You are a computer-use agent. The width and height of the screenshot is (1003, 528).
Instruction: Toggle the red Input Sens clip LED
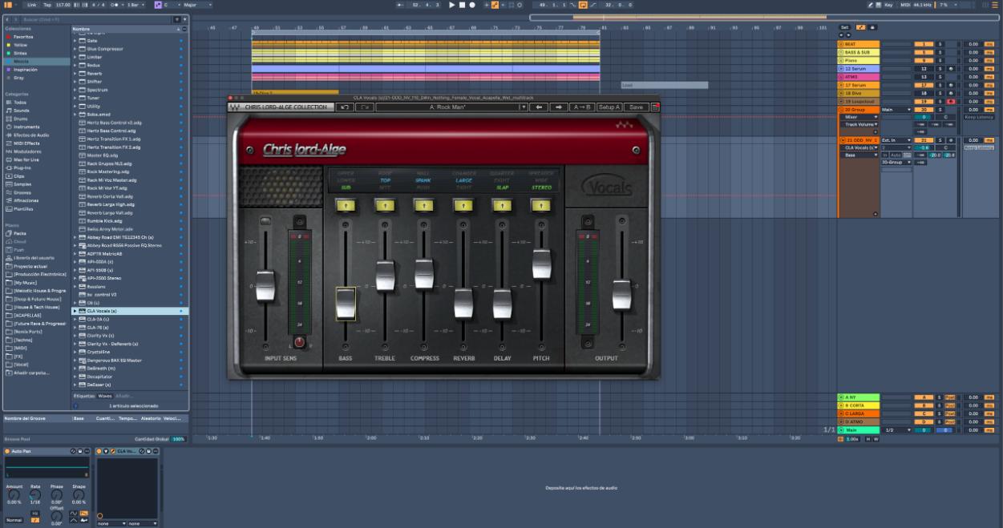[301, 342]
